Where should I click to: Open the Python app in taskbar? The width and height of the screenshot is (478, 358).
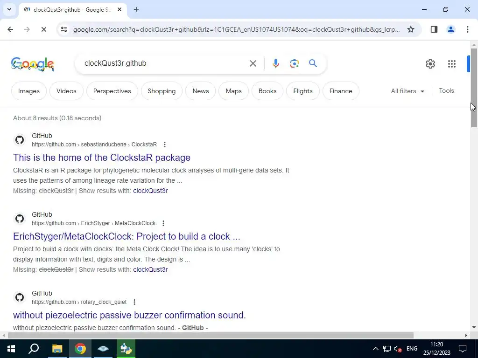click(x=126, y=349)
